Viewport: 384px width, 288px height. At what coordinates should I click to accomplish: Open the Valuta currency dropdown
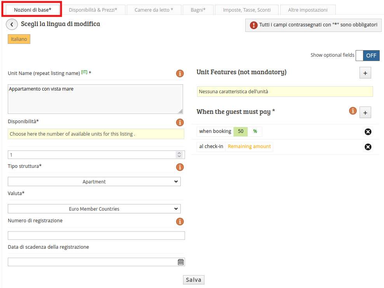[x=94, y=209]
